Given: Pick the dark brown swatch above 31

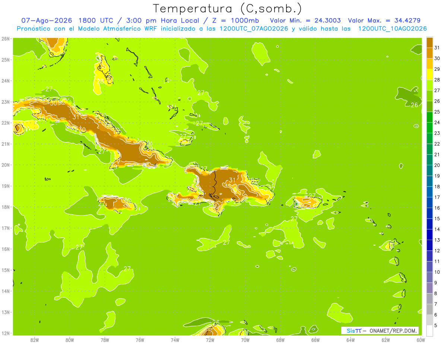Looking at the screenshot, I should click(429, 43).
